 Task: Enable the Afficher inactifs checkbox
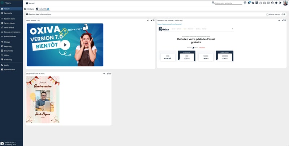pyautogui.click(x=267, y=14)
